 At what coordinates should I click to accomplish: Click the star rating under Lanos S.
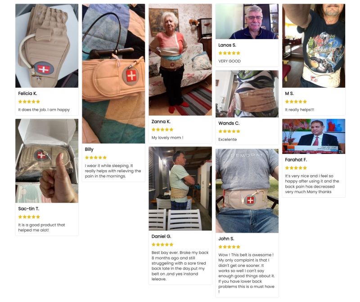point(229,53)
